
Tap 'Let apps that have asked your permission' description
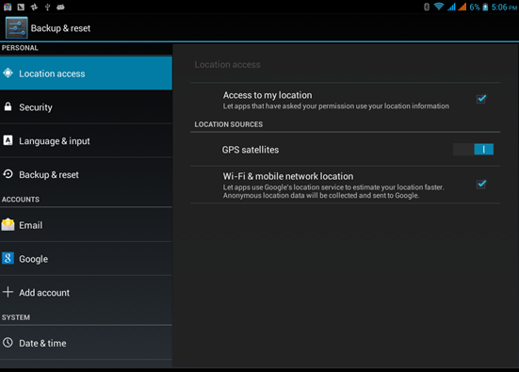336,106
